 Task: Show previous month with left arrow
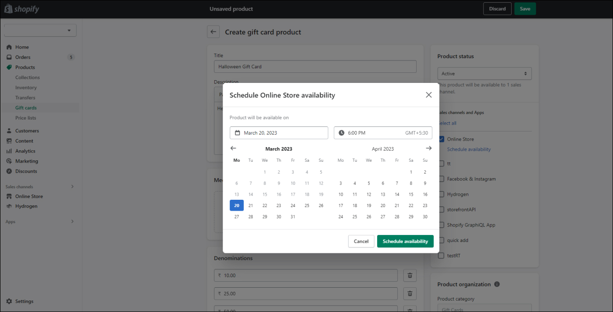233,148
